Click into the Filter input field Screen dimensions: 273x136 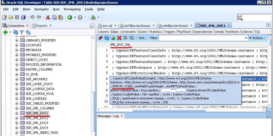tap(201, 38)
